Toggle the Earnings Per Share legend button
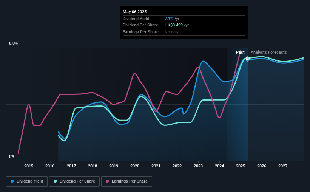The image size is (310, 192). pos(126,181)
